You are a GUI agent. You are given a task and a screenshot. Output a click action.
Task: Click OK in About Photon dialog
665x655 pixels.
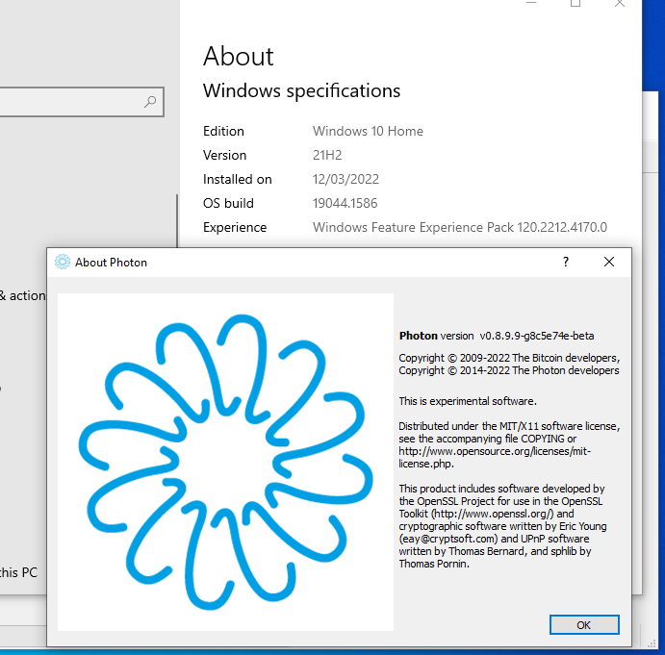tap(584, 624)
